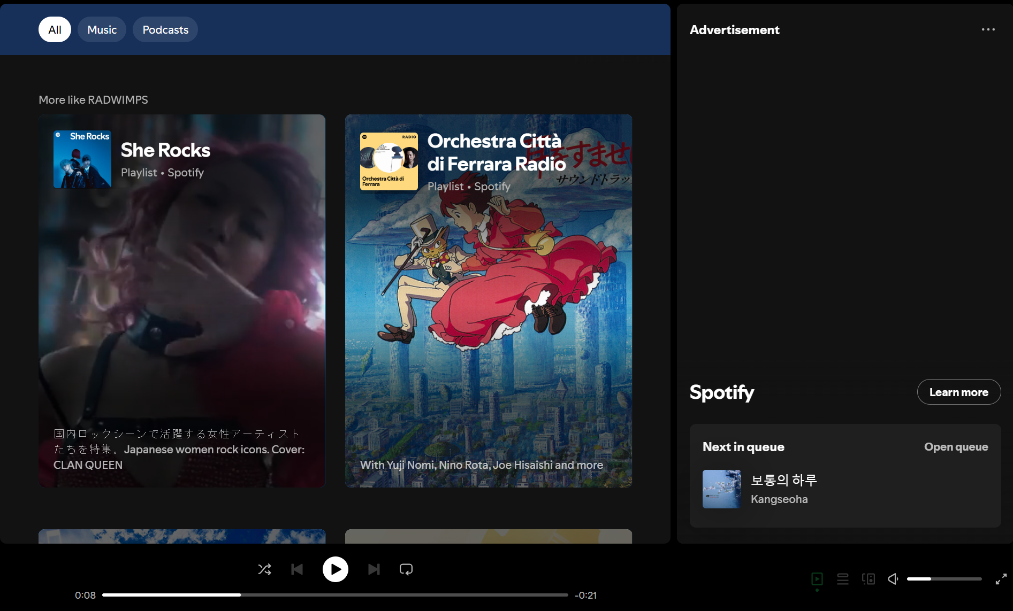Image resolution: width=1013 pixels, height=611 pixels.
Task: Open the She Rocks cover thumbnail
Action: [x=82, y=159]
